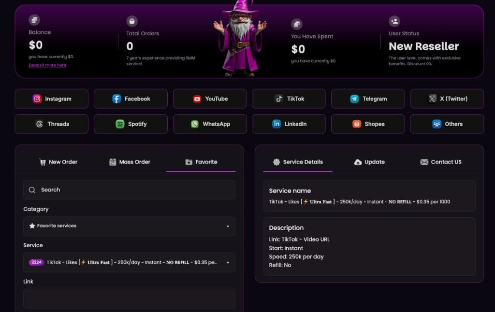Image resolution: width=495 pixels, height=312 pixels.
Task: Click the X logo icon
Action: [x=432, y=99]
